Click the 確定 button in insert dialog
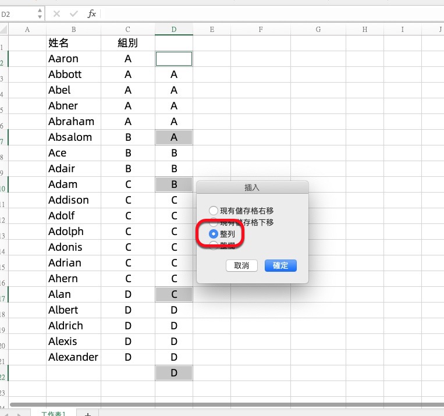 pyautogui.click(x=280, y=266)
